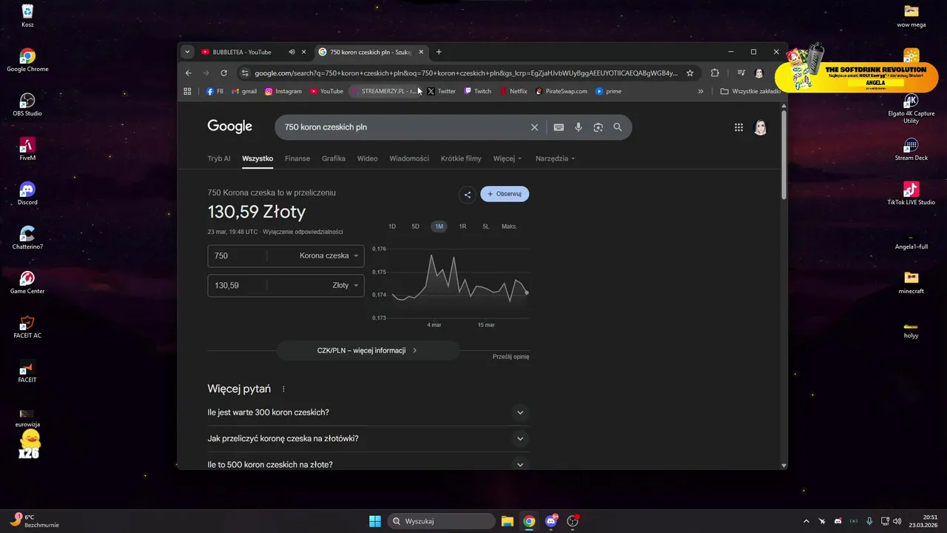Select the 1D chart range
The height and width of the screenshot is (533, 947).
(392, 227)
